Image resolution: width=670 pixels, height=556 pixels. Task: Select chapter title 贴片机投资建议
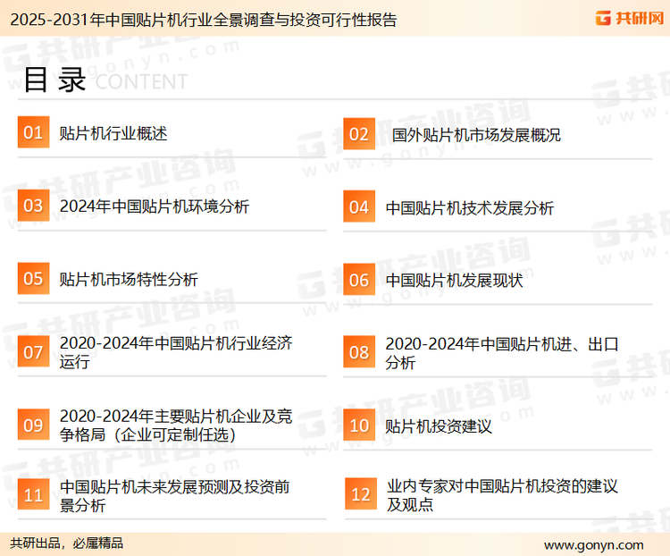click(x=439, y=426)
